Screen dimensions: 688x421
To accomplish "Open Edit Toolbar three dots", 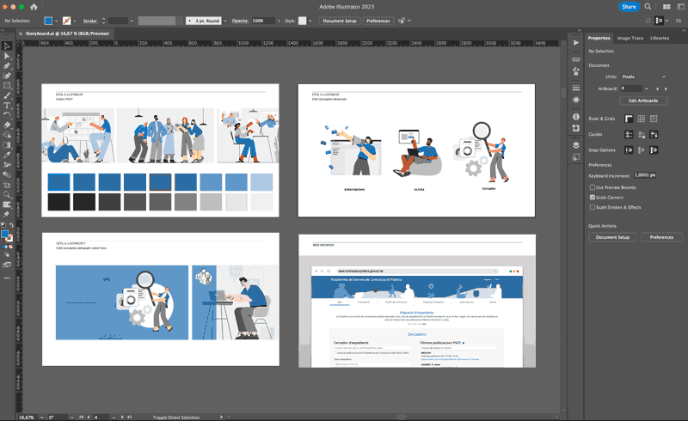I will (7, 278).
